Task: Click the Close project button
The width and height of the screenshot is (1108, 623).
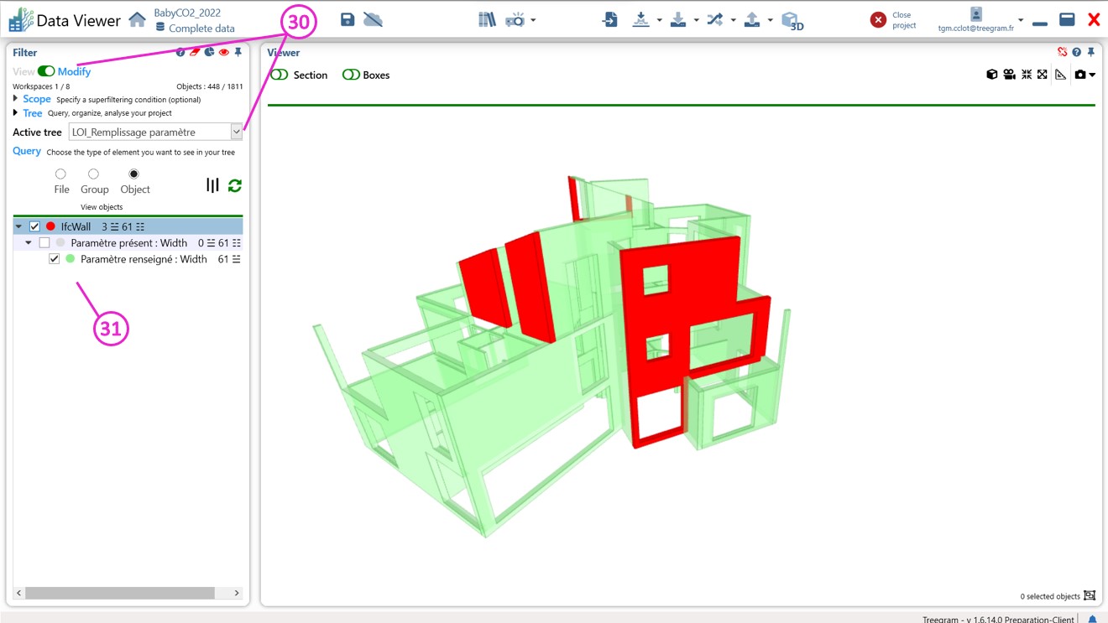Action: pos(878,20)
